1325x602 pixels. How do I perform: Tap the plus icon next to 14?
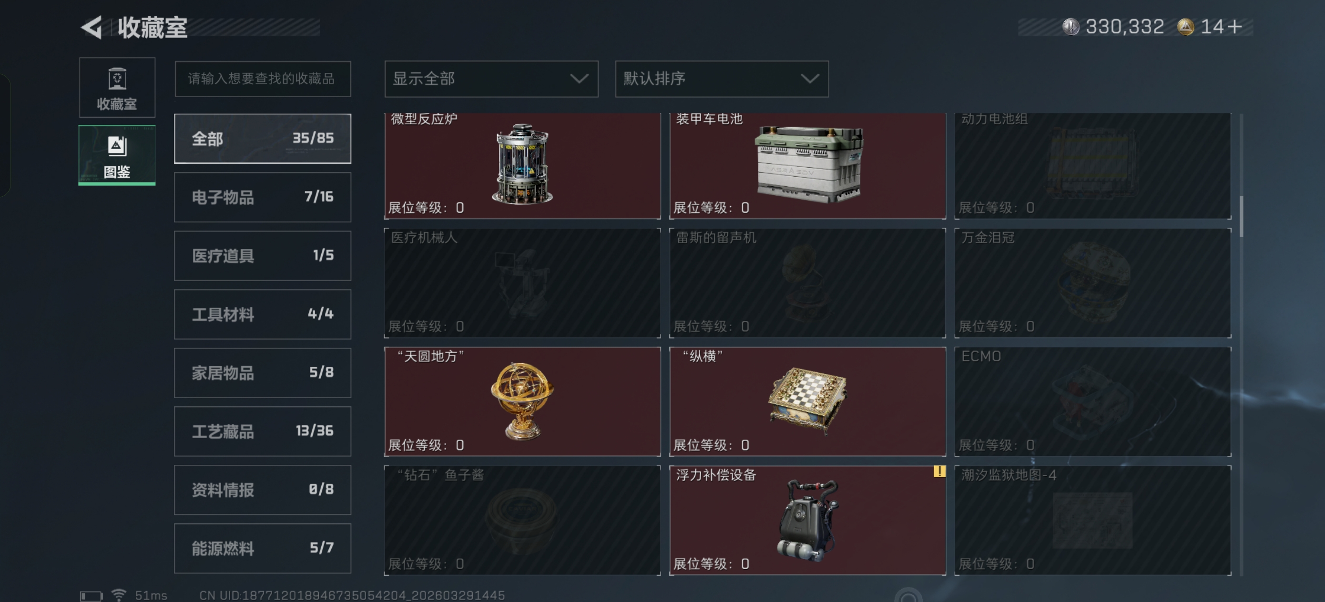coord(1235,27)
